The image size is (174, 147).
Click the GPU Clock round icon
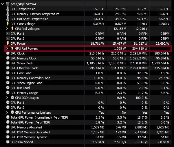pyautogui.click(x=8, y=53)
